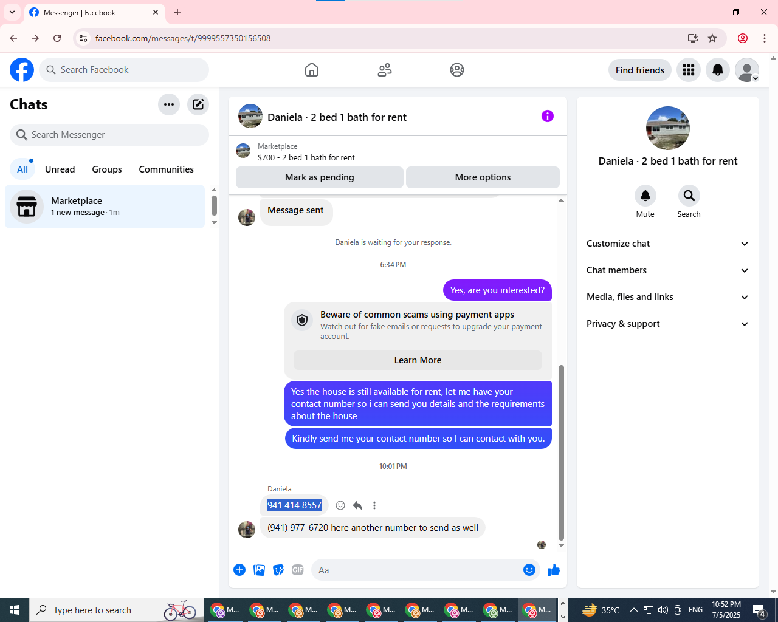This screenshot has width=778, height=622.
Task: Expand Chat members section
Action: pyautogui.click(x=668, y=270)
